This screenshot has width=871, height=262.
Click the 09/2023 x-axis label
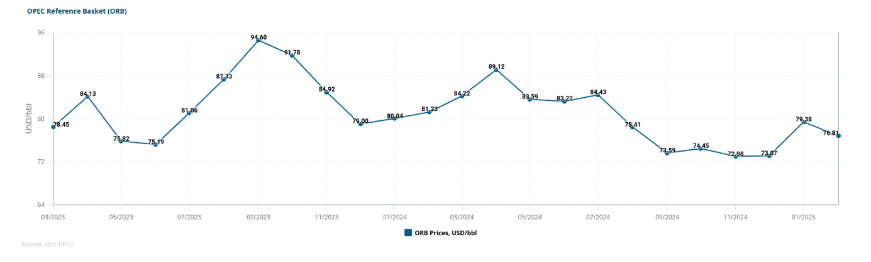258,217
